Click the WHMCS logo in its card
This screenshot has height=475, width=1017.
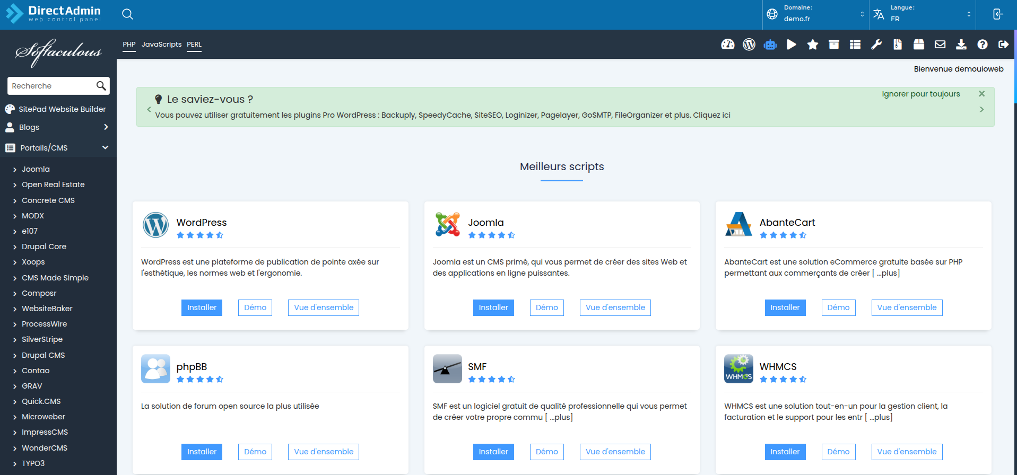tap(738, 368)
